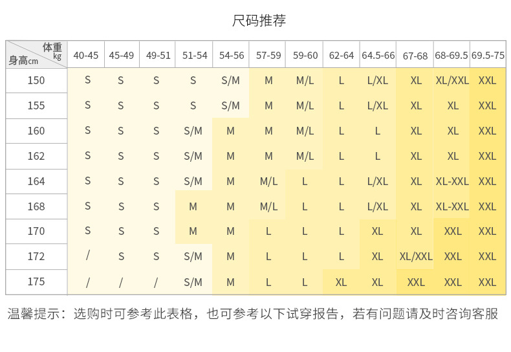Click M cell under 51-54 in 170 row
Viewport: 511px width, 352px height.
click(x=193, y=231)
